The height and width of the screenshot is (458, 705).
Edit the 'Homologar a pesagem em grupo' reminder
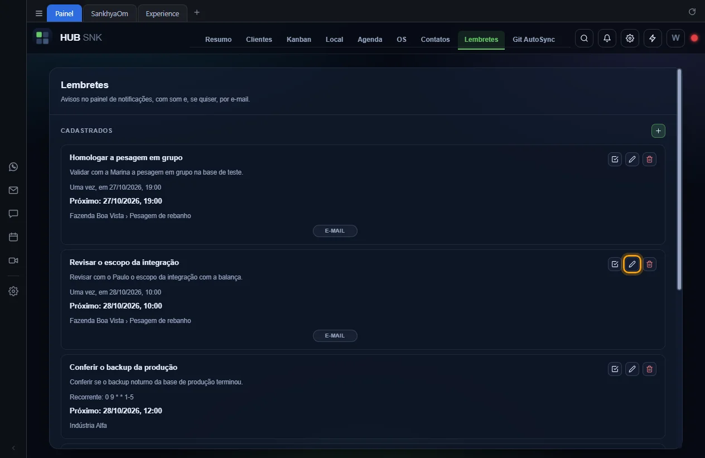tap(632, 159)
